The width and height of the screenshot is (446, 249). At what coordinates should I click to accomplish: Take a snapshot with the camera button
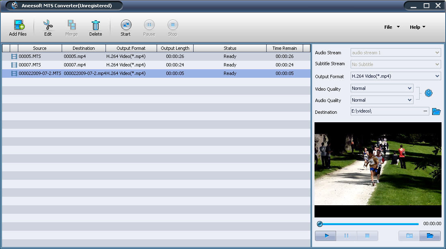(409, 236)
